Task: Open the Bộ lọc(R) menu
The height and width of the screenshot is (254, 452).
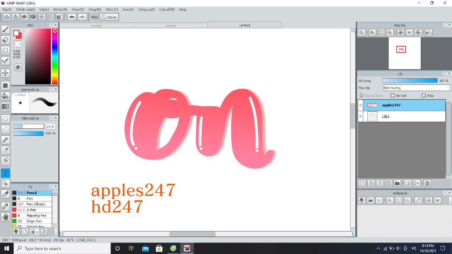Action: point(60,10)
